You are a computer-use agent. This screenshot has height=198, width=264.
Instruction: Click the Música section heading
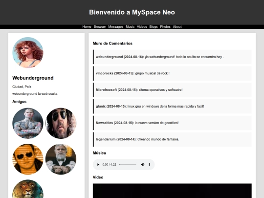(99, 153)
